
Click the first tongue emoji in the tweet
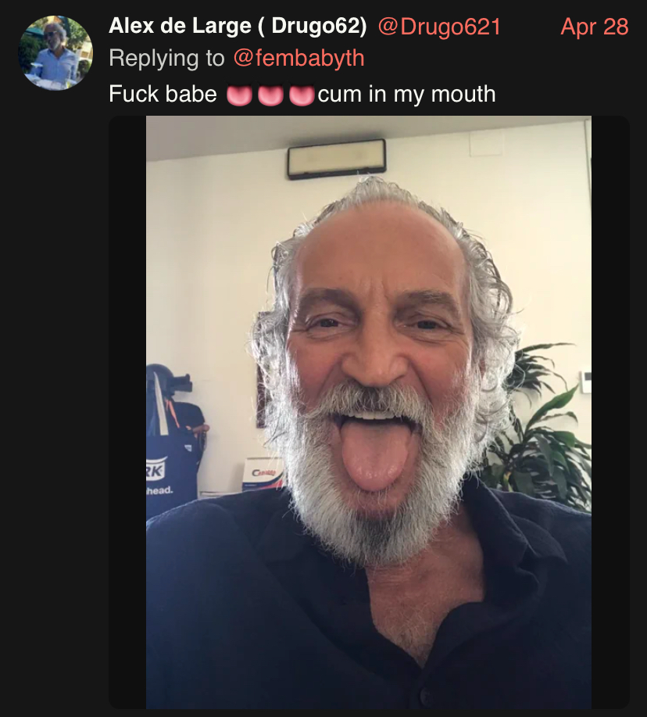pos(239,95)
